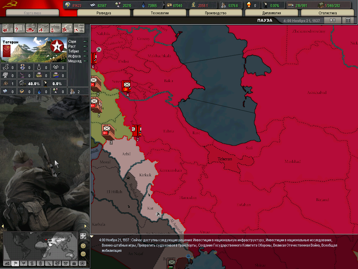Open the deployment pool arrow icon
Screen dimensions: 358x269
coord(79,29)
